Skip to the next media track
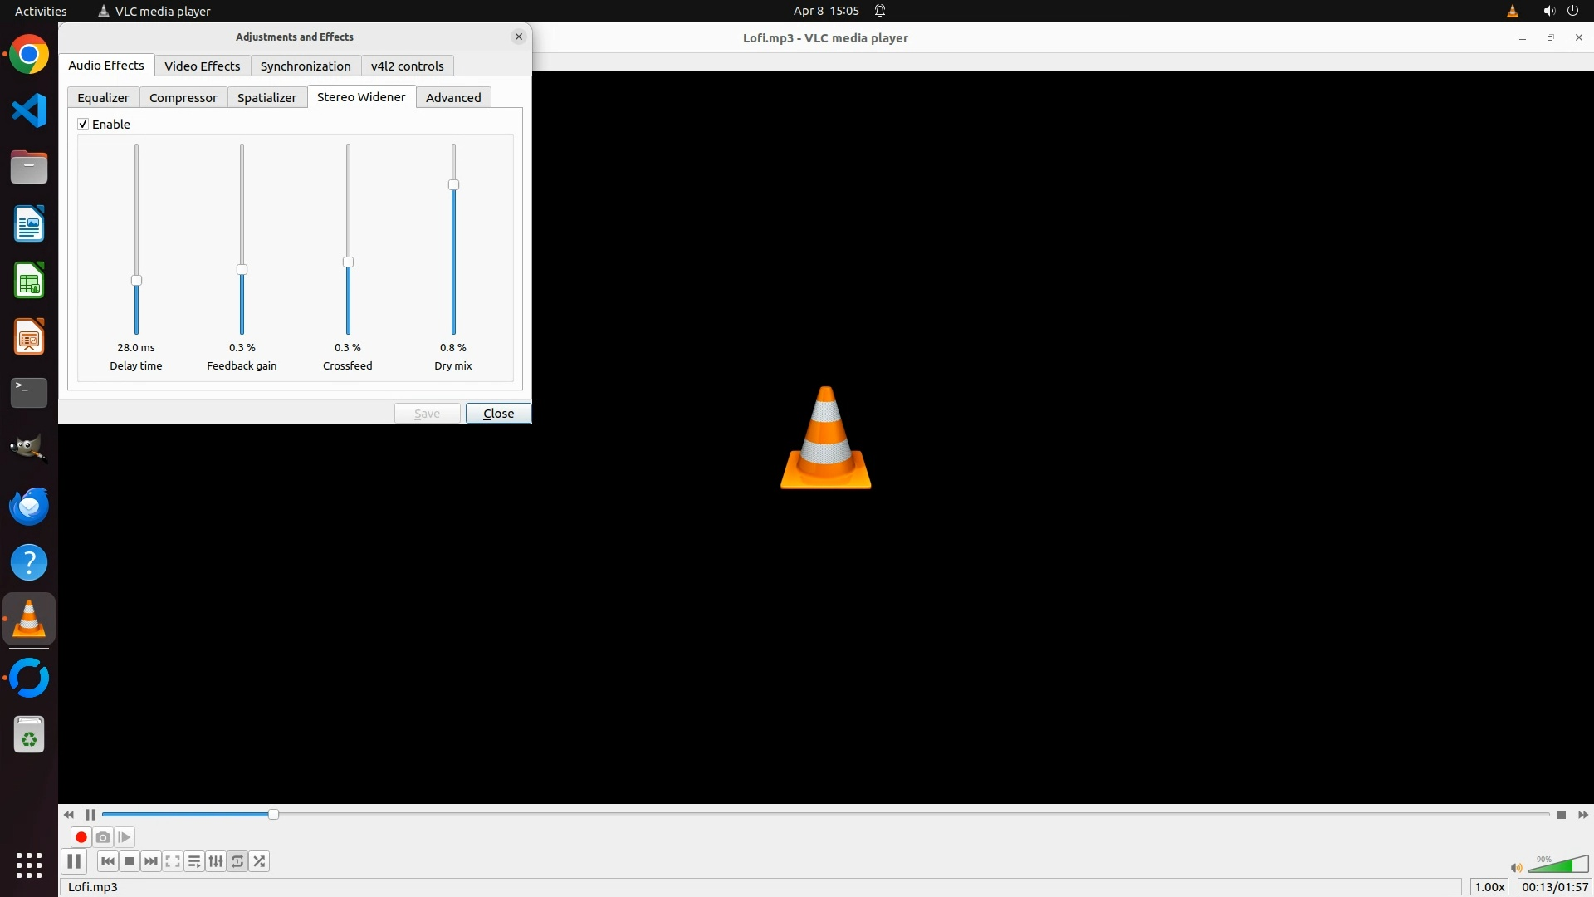Viewport: 1594px width, 897px height. [x=151, y=861]
